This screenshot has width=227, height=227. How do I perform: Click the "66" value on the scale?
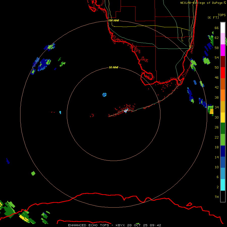coord(217,28)
